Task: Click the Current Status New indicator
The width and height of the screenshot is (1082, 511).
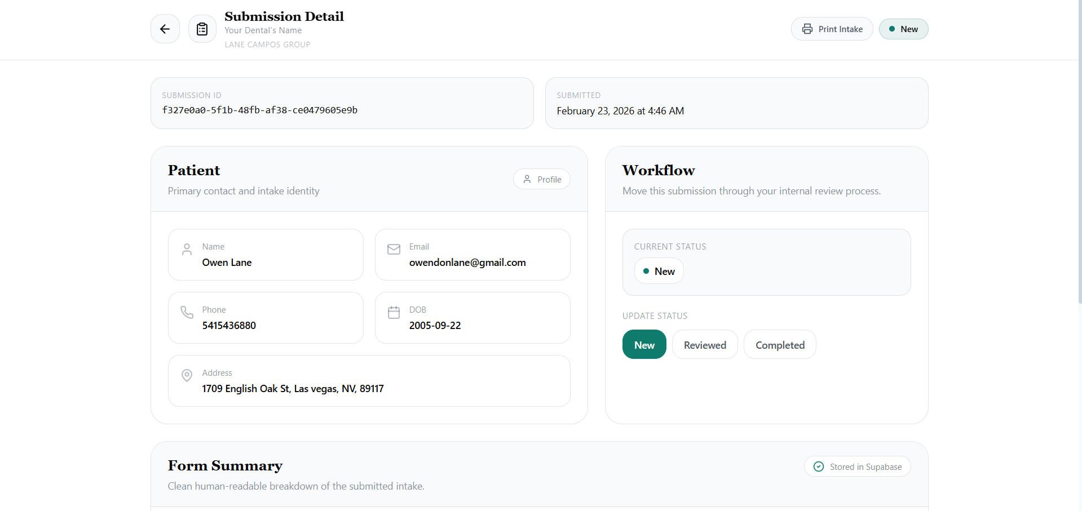Action: click(x=658, y=270)
